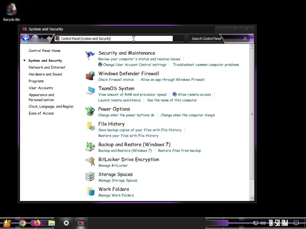Open Work Folders heading
The image size is (306, 229).
pos(114,189)
